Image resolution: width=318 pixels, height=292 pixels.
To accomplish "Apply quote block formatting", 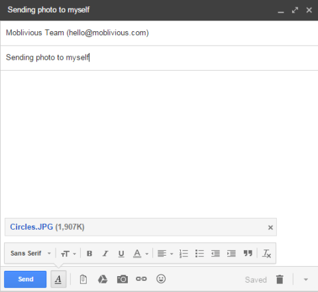I will pos(248,253).
